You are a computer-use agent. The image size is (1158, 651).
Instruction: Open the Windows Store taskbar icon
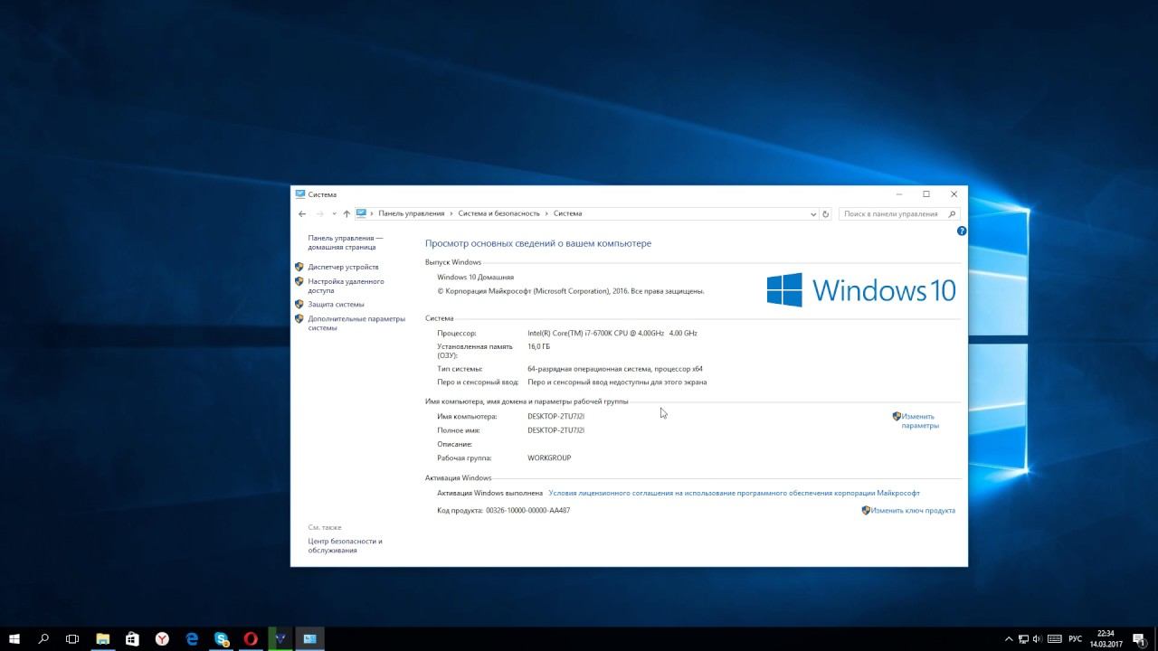pyautogui.click(x=132, y=638)
